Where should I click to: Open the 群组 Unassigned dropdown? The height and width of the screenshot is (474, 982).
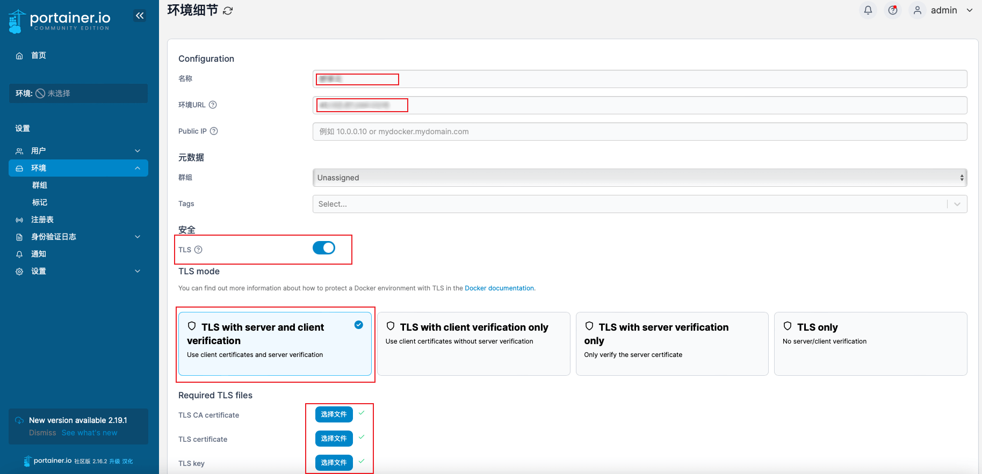639,178
